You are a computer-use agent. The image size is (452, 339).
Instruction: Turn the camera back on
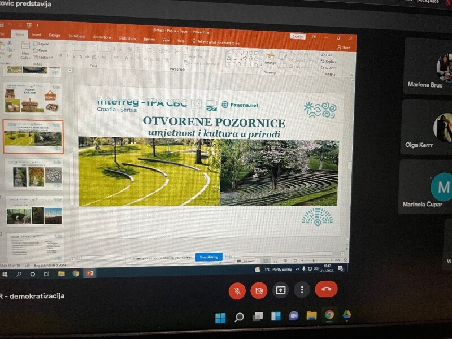tap(258, 290)
